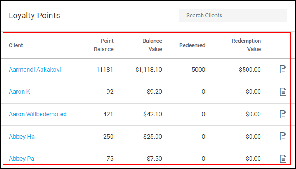The height and width of the screenshot is (169, 296).
Task: Open points history document icon for Aarmandi Aakakovi
Action: (x=283, y=70)
